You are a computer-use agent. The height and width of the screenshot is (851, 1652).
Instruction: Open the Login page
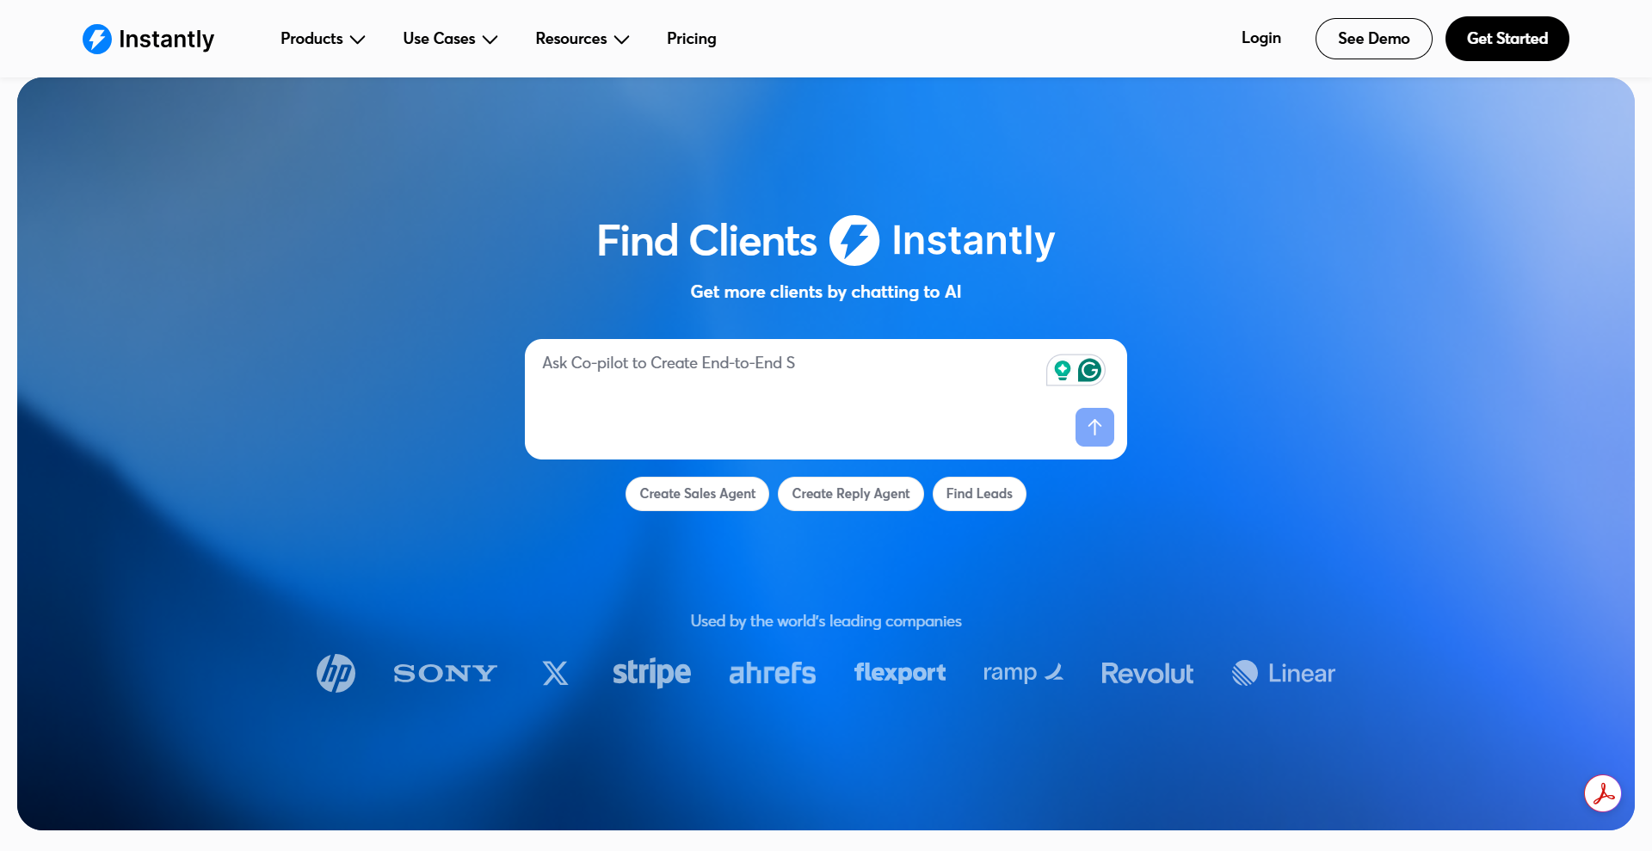click(x=1261, y=38)
